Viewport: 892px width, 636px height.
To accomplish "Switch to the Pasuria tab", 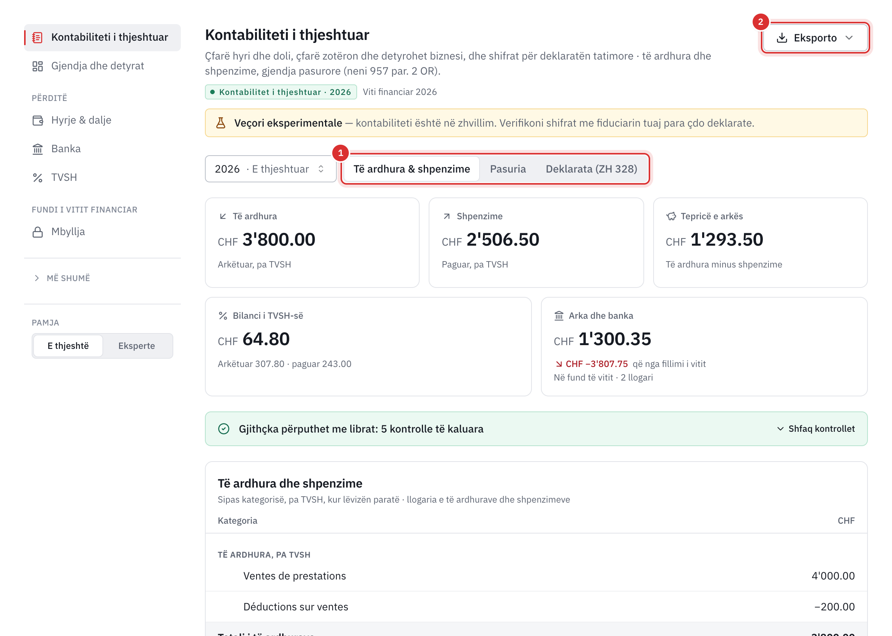I will point(508,169).
